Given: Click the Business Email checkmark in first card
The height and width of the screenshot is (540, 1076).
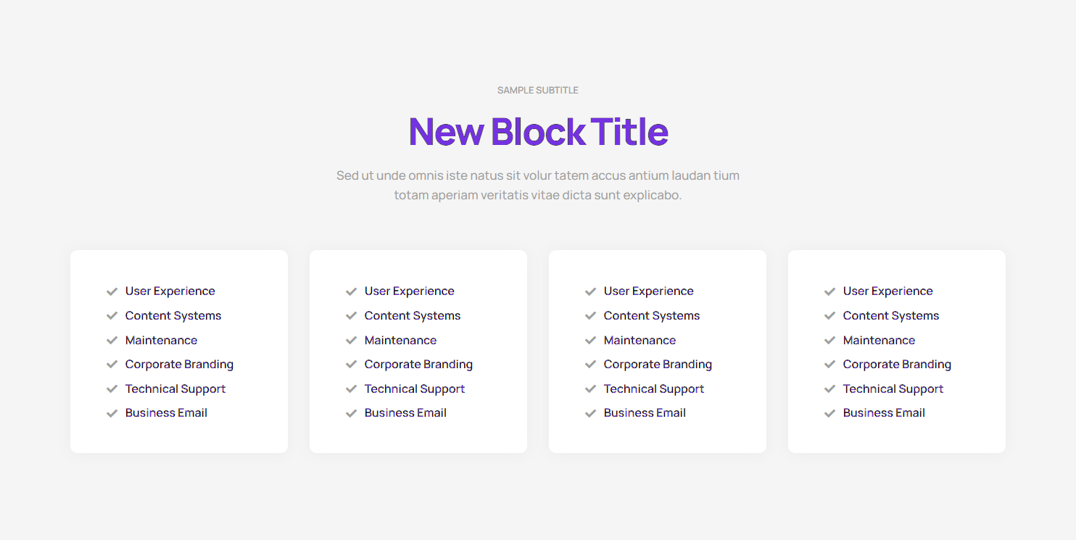Looking at the screenshot, I should click(x=112, y=413).
